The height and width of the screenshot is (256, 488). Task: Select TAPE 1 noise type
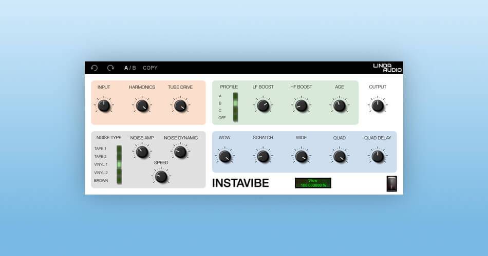click(100, 148)
